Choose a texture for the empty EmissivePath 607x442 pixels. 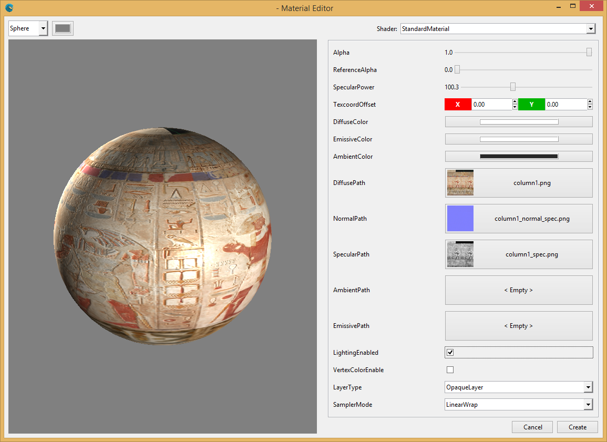pos(519,326)
